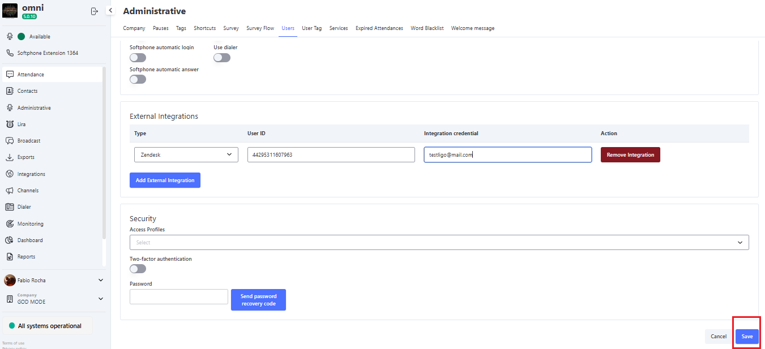
Task: Click the logout icon beside omni
Action: click(95, 11)
